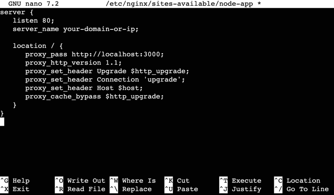334x195 pixels.
Task: Click the Replace command
Action: click(x=137, y=189)
